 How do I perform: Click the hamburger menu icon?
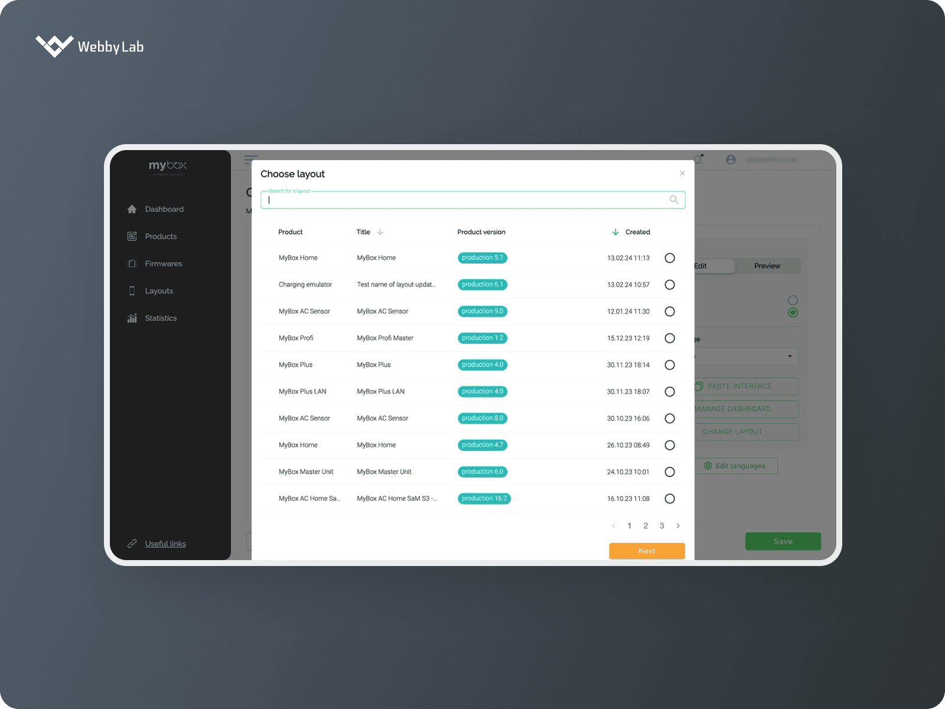coord(250,160)
